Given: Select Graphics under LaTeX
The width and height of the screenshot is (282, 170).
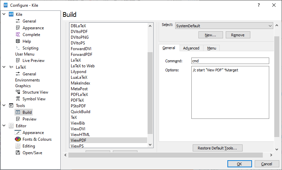Looking at the screenshot, I should pos(23,86).
